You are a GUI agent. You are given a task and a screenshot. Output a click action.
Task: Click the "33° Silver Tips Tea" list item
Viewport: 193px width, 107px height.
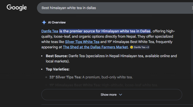click(x=65, y=77)
